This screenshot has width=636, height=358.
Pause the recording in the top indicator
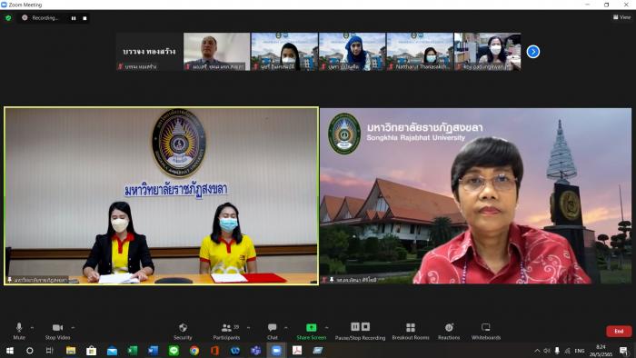click(x=74, y=18)
